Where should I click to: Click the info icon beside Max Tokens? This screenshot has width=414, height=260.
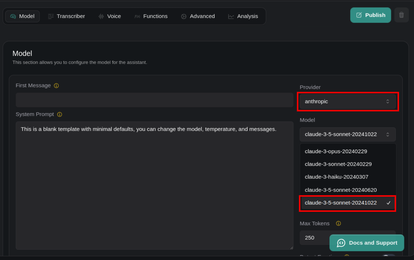tap(338, 224)
